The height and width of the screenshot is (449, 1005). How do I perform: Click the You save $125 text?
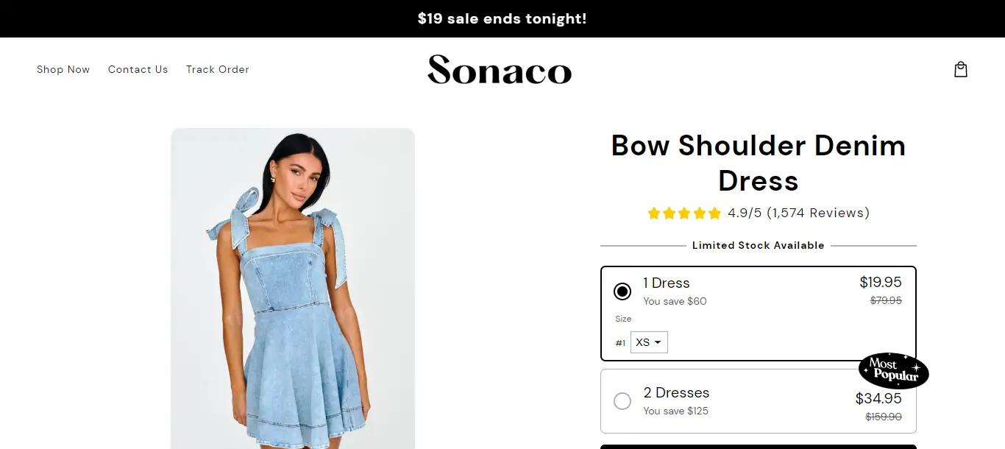675,411
